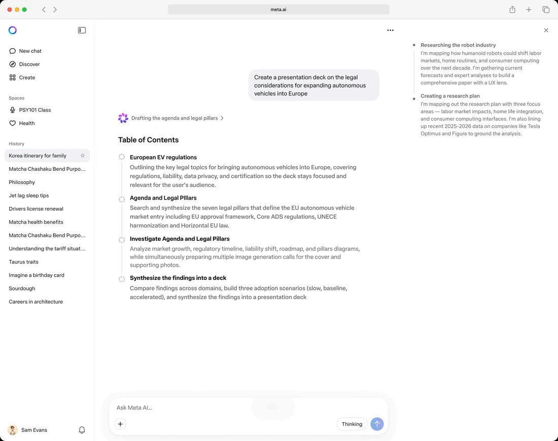The height and width of the screenshot is (441, 558).
Task: Click the heart icon beside Health
Action: pos(13,123)
